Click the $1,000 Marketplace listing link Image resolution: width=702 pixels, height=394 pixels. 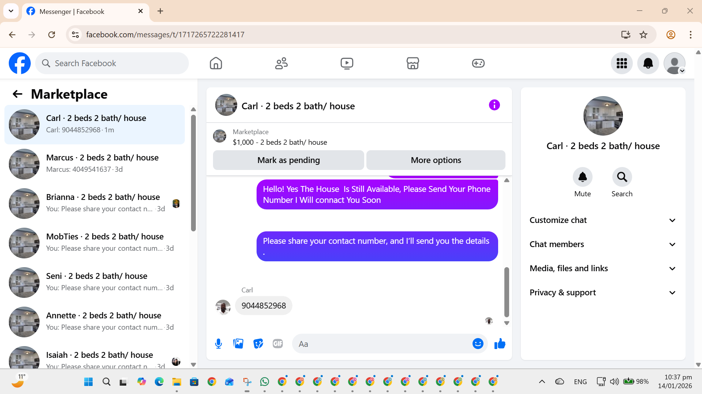(x=280, y=142)
